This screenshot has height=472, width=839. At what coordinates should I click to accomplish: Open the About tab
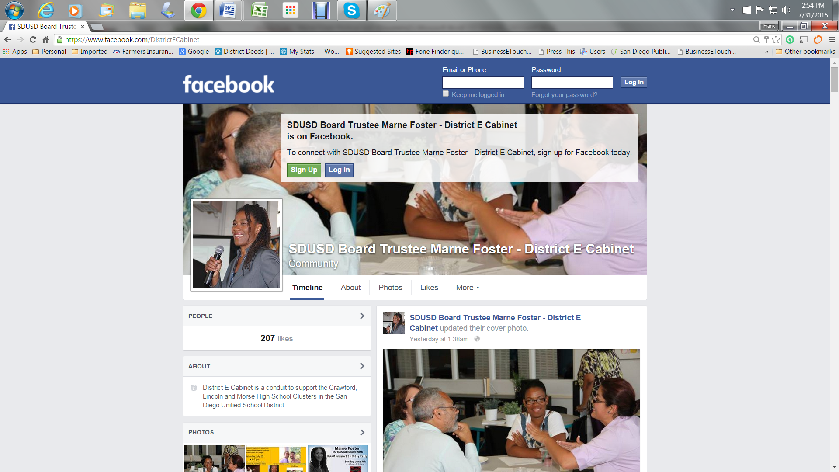point(350,288)
